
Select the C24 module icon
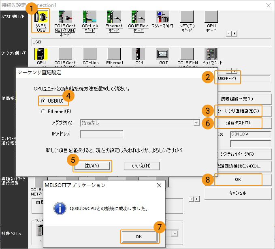pos(138,54)
